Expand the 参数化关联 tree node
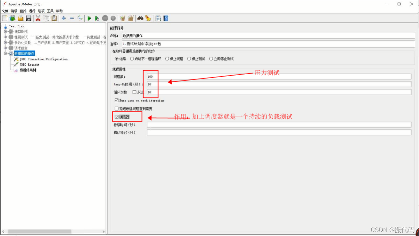 point(5,43)
